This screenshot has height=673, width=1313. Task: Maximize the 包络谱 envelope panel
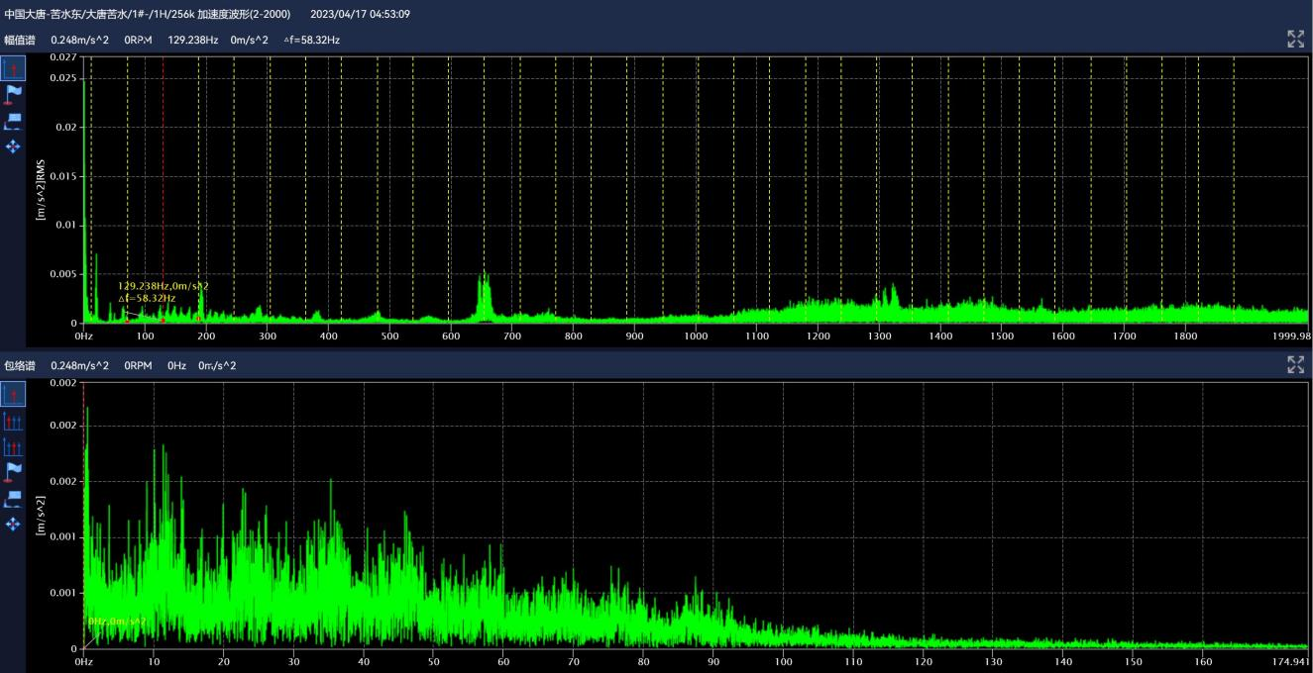1295,365
